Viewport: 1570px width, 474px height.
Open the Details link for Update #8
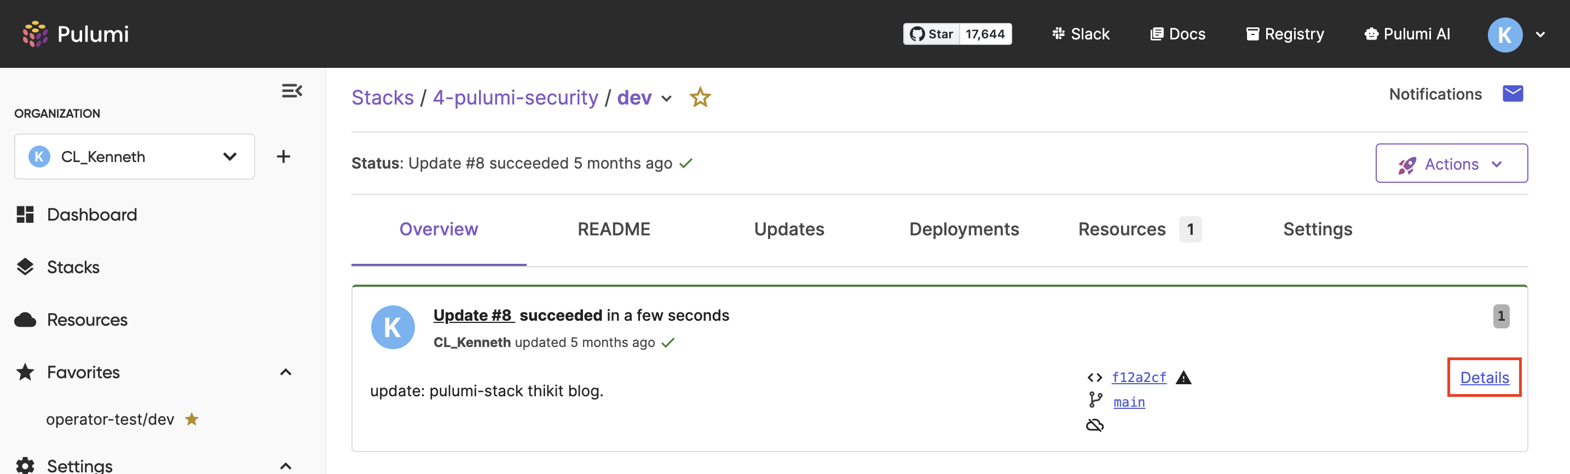[x=1484, y=378]
